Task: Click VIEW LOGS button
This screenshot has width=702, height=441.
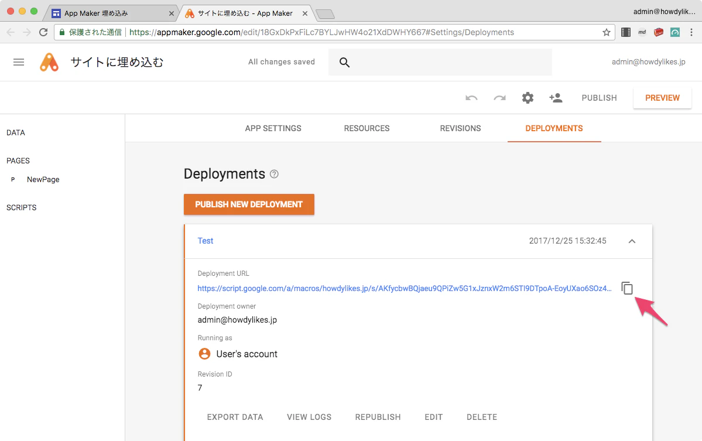Action: (x=309, y=417)
